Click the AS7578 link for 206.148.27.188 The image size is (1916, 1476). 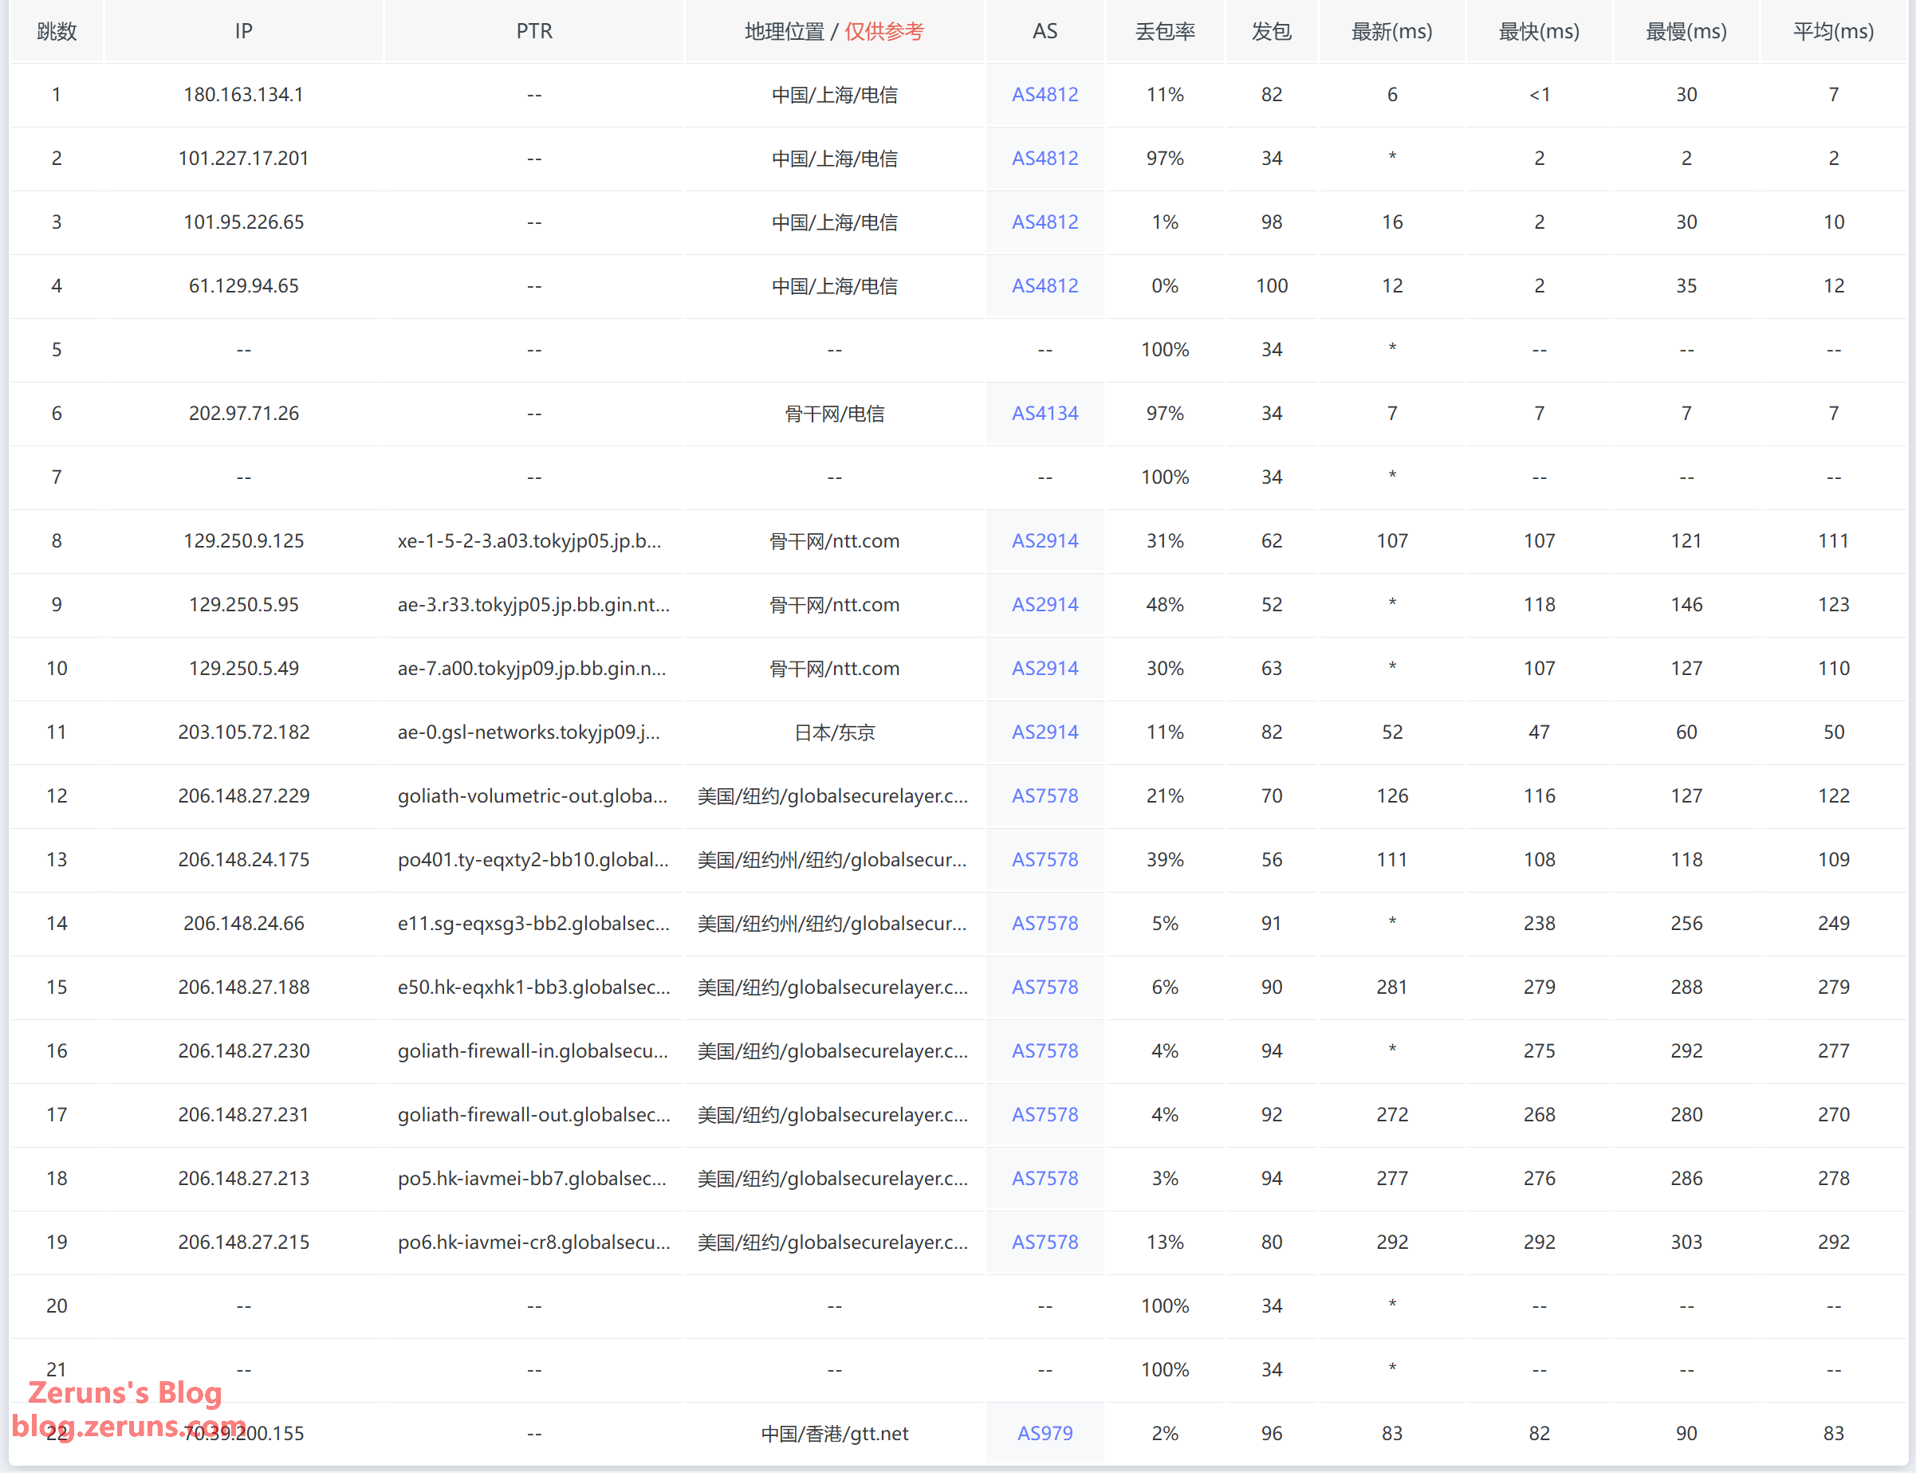click(x=1044, y=987)
